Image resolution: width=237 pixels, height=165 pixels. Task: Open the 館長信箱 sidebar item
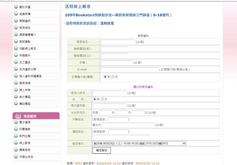coord(25,83)
